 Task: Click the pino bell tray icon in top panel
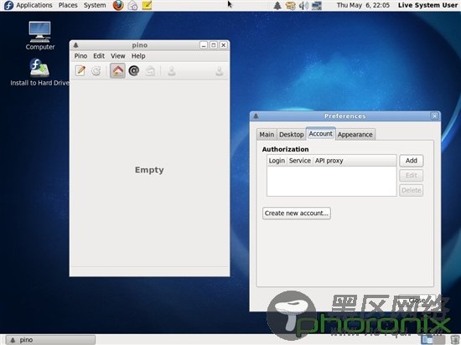[x=277, y=5]
